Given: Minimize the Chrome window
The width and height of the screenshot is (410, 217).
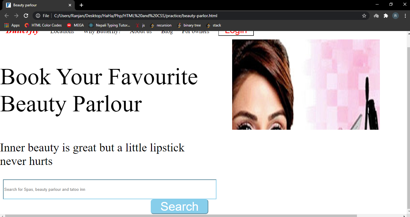Looking at the screenshot, I should pyautogui.click(x=377, y=5).
